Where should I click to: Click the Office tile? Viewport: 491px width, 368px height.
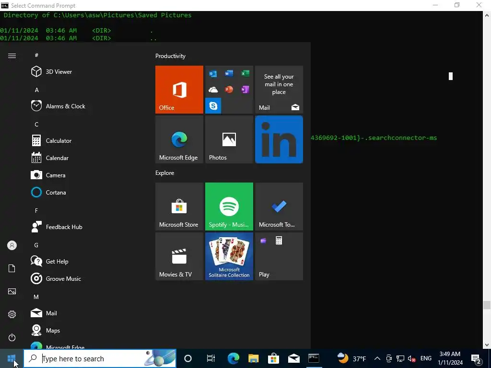179,90
